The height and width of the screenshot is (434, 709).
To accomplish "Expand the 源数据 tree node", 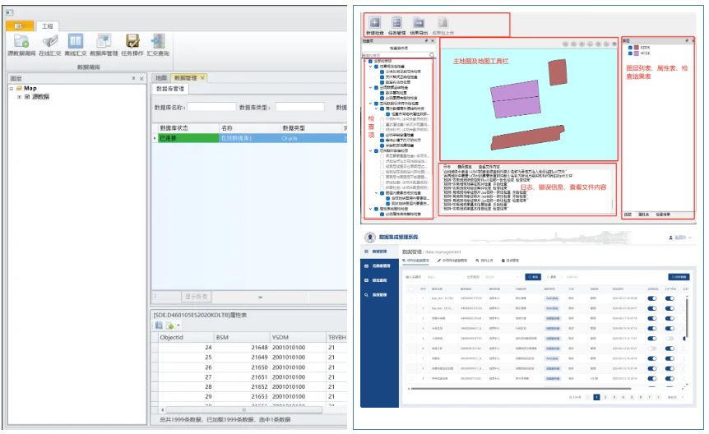I will point(19,97).
